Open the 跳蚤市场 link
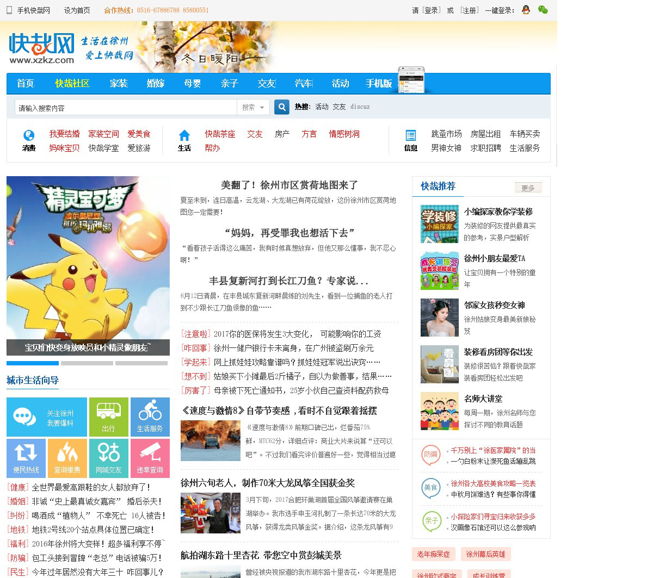 tap(447, 134)
